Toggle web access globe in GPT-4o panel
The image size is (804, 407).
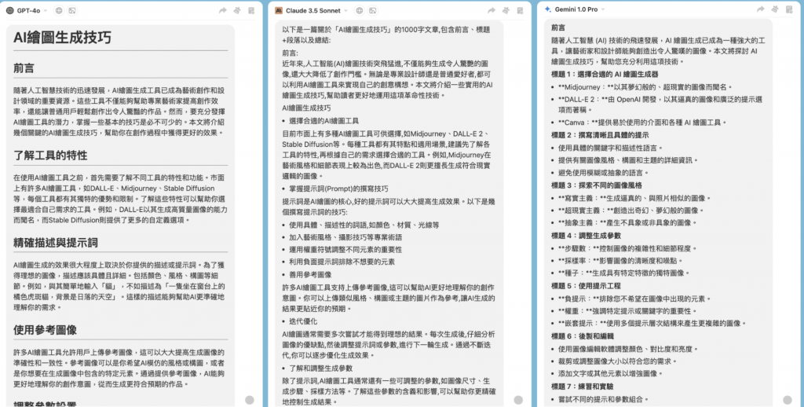pyautogui.click(x=59, y=10)
